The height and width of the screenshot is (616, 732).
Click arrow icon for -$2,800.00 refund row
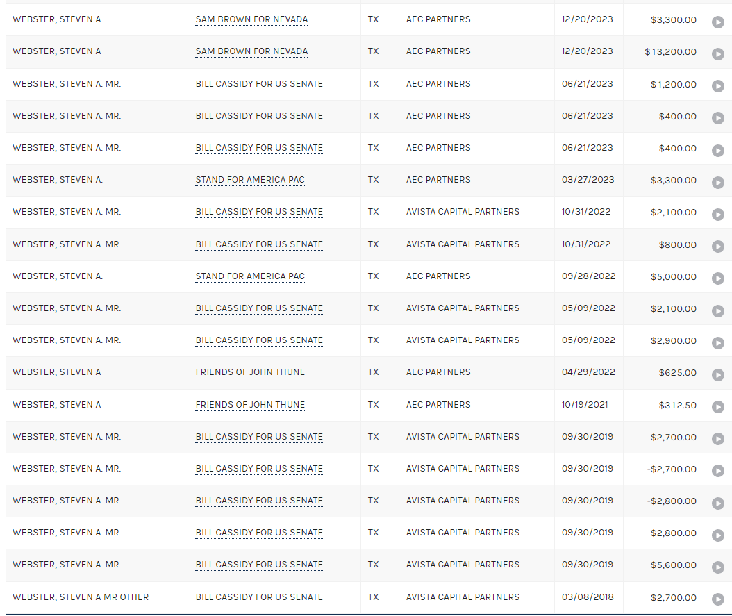(717, 503)
